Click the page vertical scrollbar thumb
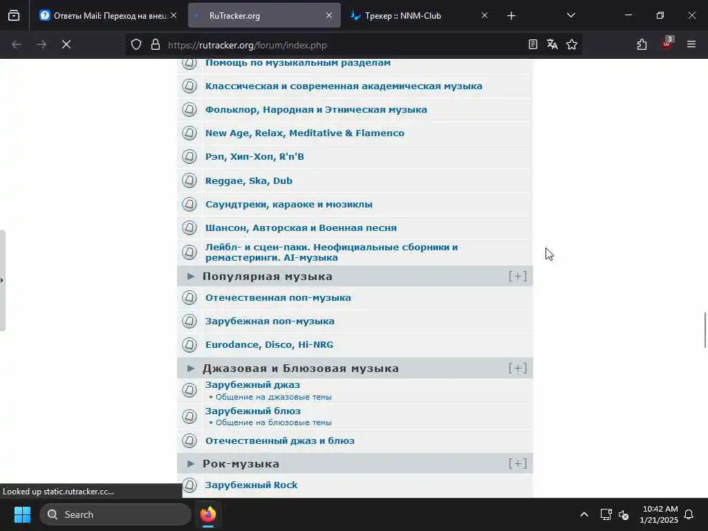Image resolution: width=708 pixels, height=531 pixels. pos(705,330)
